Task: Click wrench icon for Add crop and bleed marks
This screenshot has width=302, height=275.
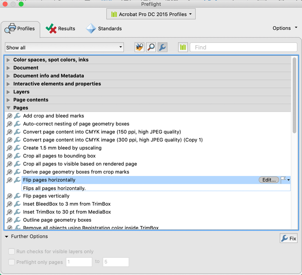Action: point(17,116)
